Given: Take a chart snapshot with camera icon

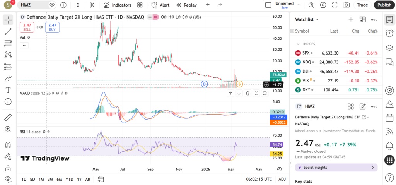Looking at the screenshot, I should tap(346, 5).
